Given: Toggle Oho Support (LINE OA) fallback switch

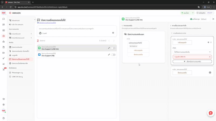Looking at the screenshot, I should [x=113, y=48].
